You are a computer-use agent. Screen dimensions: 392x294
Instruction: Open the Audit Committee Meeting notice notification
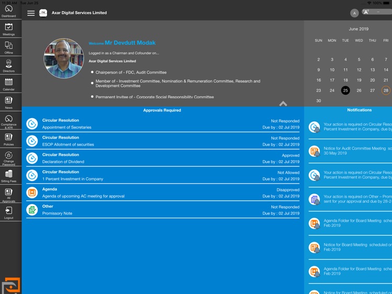[350, 151]
